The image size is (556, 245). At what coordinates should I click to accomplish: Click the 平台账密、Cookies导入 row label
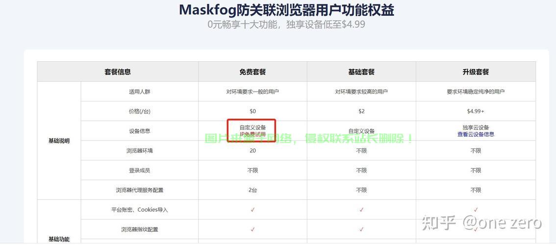point(139,210)
